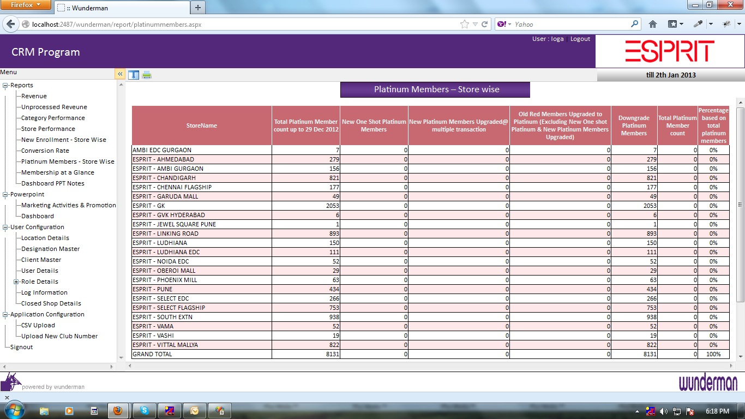Click the volume speaker tray icon
Image resolution: width=745 pixels, height=419 pixels.
click(664, 411)
